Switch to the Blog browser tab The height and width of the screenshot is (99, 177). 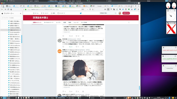tap(86, 6)
